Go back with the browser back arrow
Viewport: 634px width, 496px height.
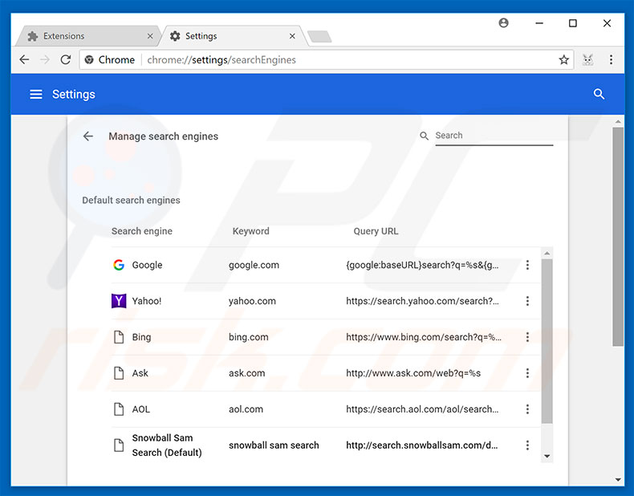pos(24,60)
